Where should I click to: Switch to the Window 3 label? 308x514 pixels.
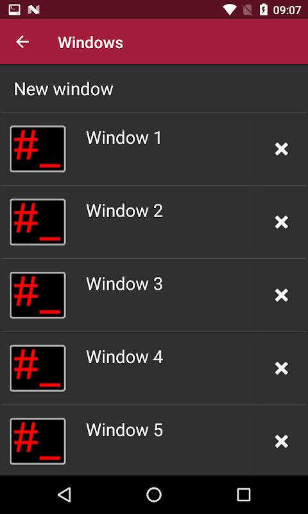[x=124, y=284]
